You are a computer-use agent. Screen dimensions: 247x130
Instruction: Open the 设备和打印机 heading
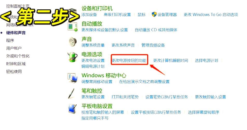pyautogui.click(x=97, y=8)
